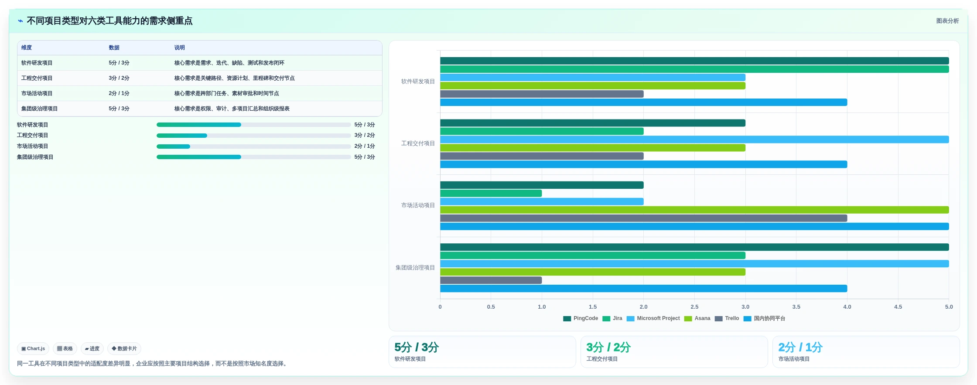Select the 进度 tag chip

[92, 349]
